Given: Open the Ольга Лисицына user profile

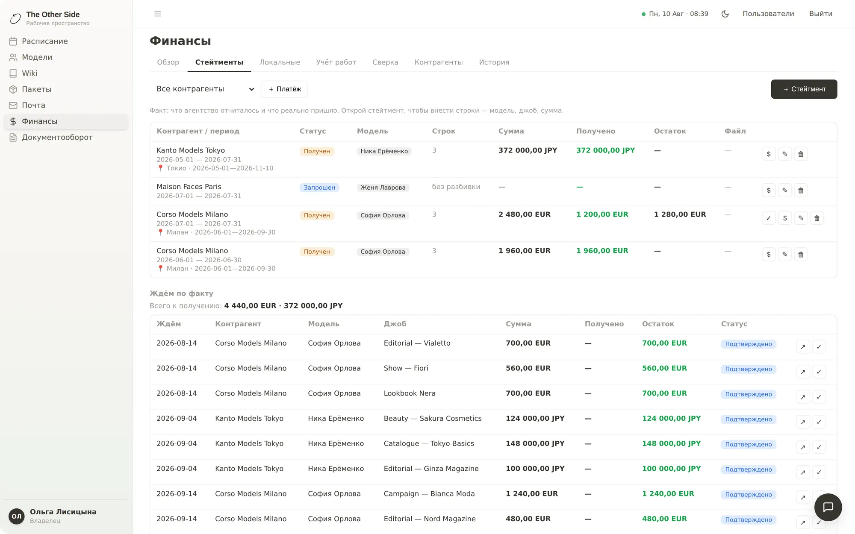Looking at the screenshot, I should 66,516.
